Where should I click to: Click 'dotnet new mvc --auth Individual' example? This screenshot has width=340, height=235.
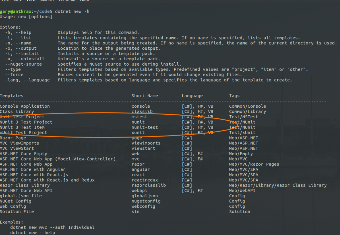click(52, 227)
